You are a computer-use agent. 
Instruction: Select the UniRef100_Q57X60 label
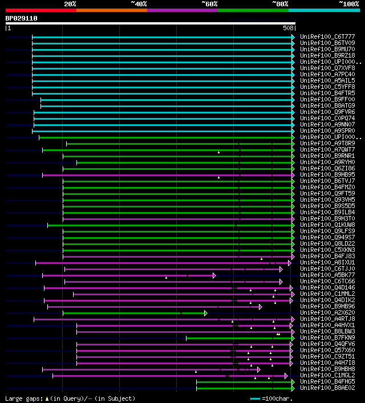(x=327, y=351)
